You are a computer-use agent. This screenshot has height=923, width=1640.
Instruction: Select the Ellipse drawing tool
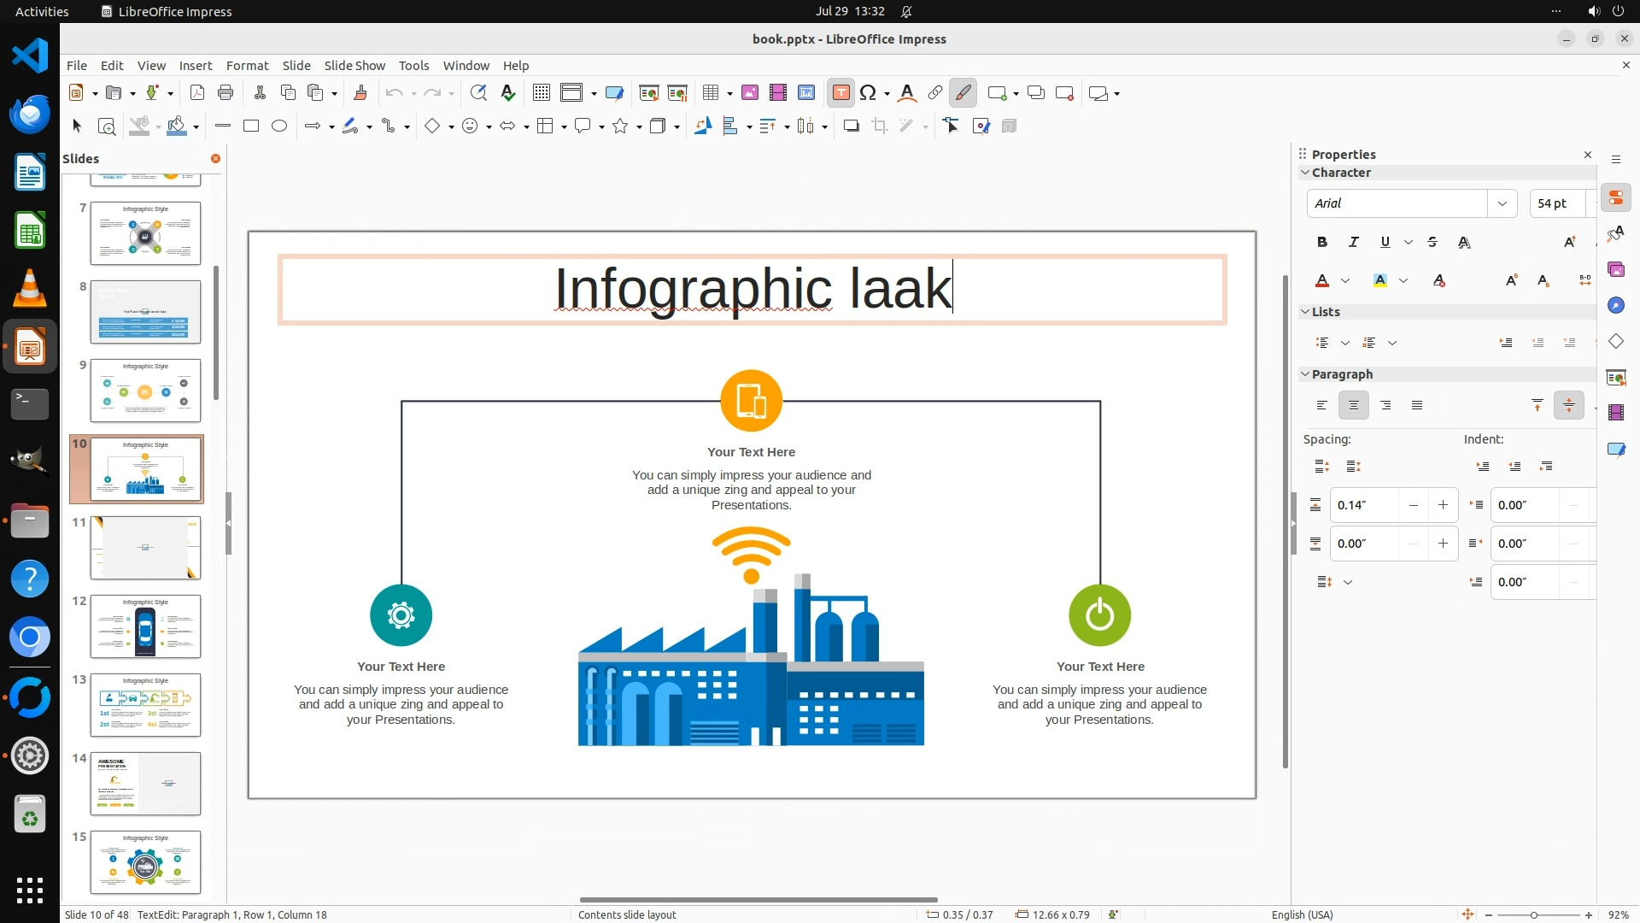[x=279, y=126]
